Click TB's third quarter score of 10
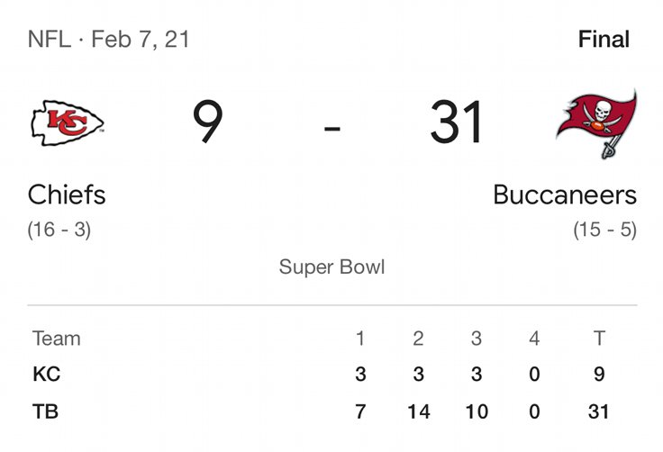663x452 pixels. pyautogui.click(x=477, y=411)
